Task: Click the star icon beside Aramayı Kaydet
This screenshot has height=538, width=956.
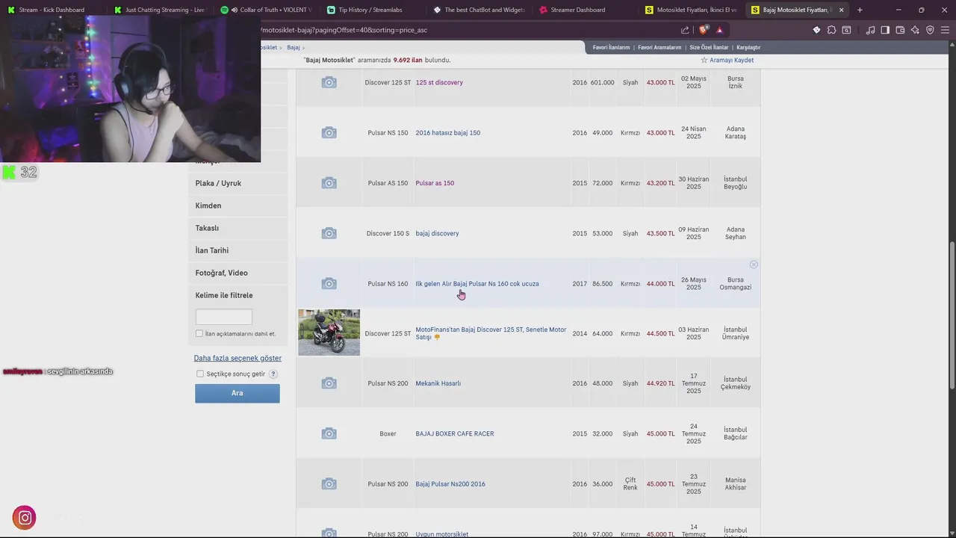Action: tap(704, 60)
